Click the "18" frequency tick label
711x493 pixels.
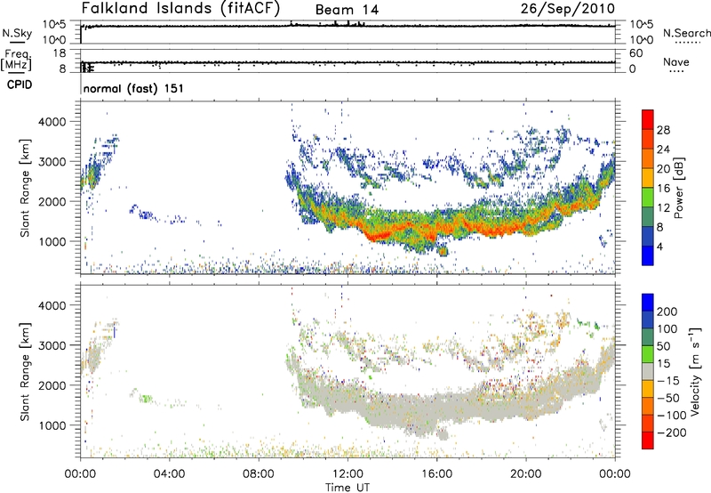pos(60,53)
